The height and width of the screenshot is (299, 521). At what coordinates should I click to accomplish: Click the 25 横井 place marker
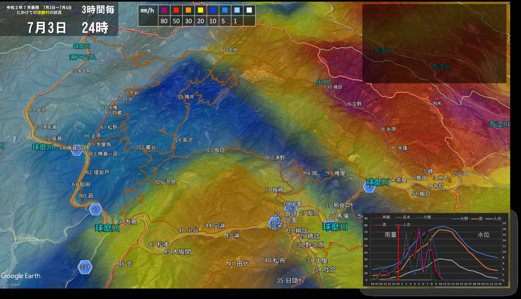(x=186, y=97)
